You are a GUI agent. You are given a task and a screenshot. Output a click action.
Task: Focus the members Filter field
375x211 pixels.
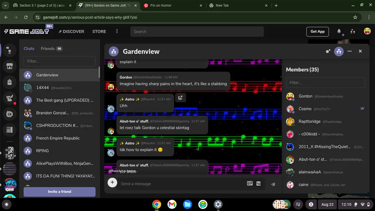[325, 83]
